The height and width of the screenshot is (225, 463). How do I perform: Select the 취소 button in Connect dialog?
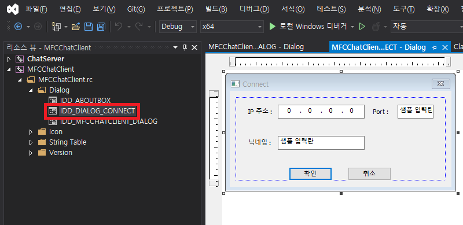pos(369,174)
